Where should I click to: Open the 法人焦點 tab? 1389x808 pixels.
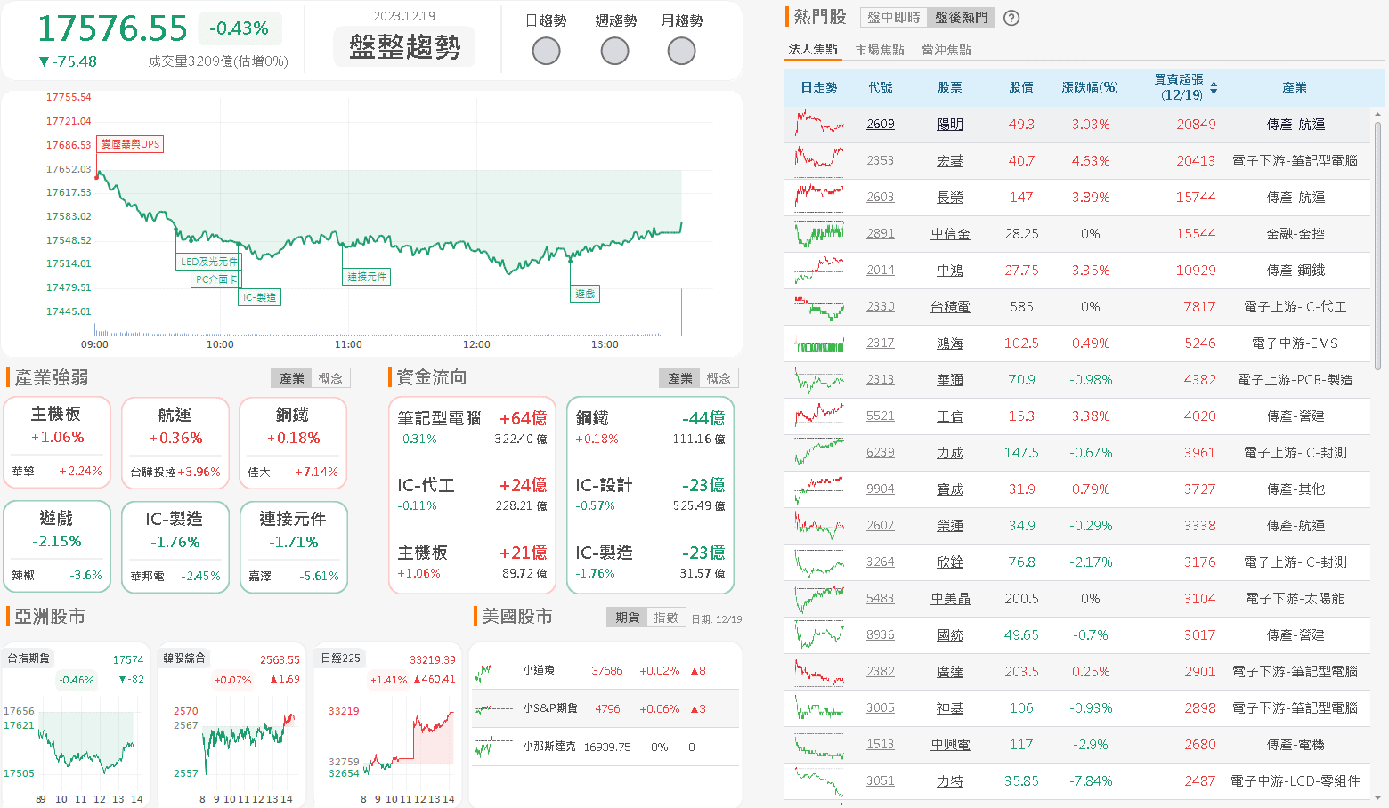tap(813, 50)
